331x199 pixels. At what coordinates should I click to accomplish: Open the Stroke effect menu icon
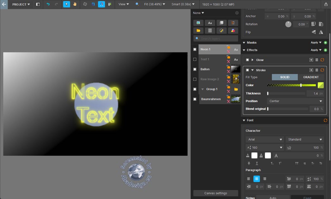[317, 70]
